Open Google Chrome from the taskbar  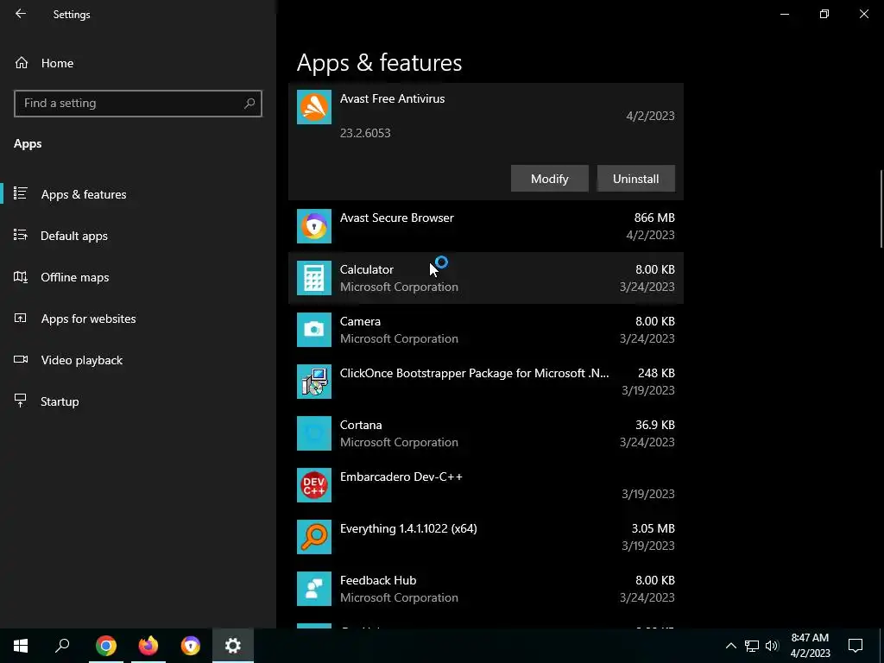pyautogui.click(x=106, y=646)
